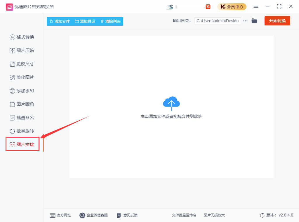The image size is (299, 222).
Task: Select 图片圆角 in the sidebar
Action: 22,104
